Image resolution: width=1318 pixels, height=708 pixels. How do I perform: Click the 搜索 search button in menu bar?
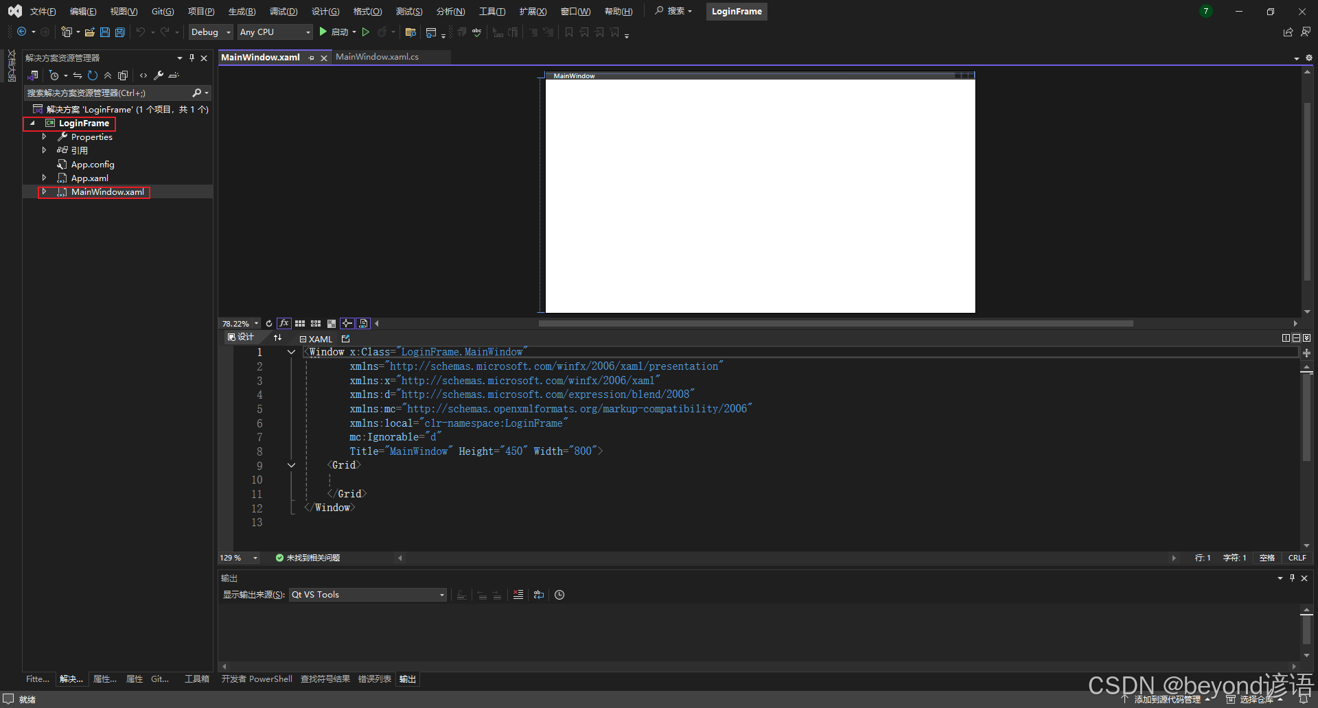click(x=673, y=11)
